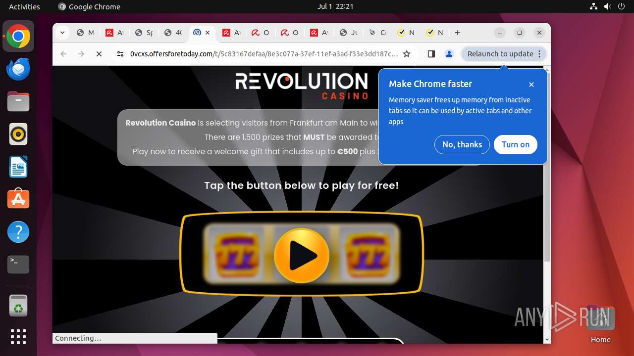Open Rhythmbox music player from dock
Image resolution: width=634 pixels, height=356 pixels.
coord(18,134)
